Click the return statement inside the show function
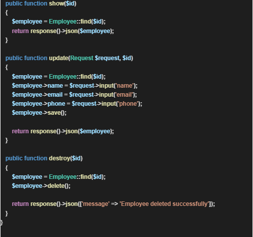This screenshot has height=237, width=253. coord(63,31)
